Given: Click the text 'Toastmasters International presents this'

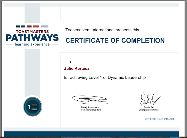Looking at the screenshot, I should pyautogui.click(x=102, y=30).
